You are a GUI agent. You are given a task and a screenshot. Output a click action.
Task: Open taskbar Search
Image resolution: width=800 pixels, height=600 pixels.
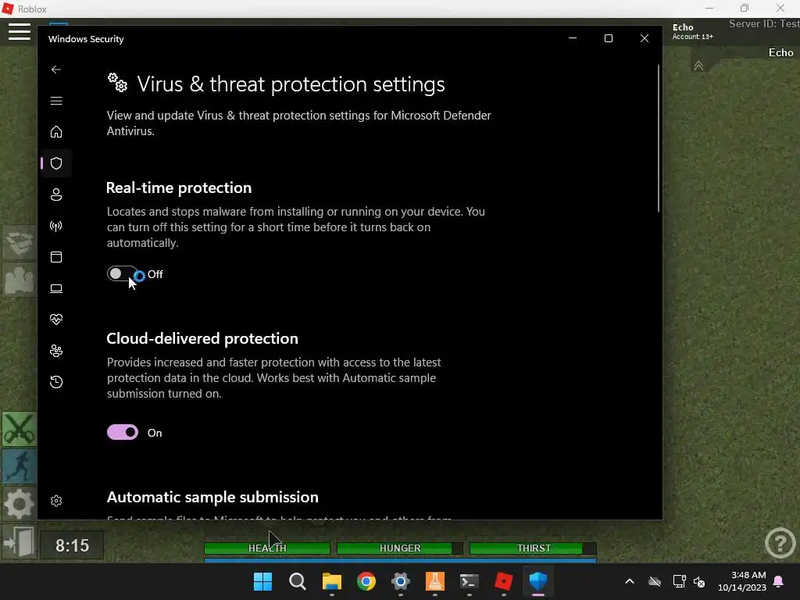click(x=297, y=581)
